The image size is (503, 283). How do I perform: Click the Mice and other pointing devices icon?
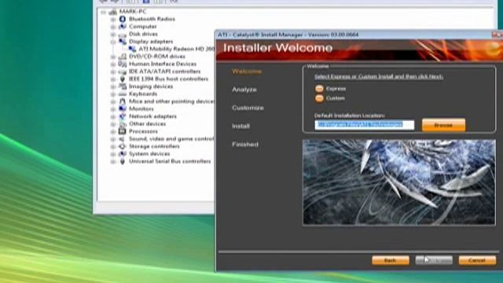click(123, 101)
